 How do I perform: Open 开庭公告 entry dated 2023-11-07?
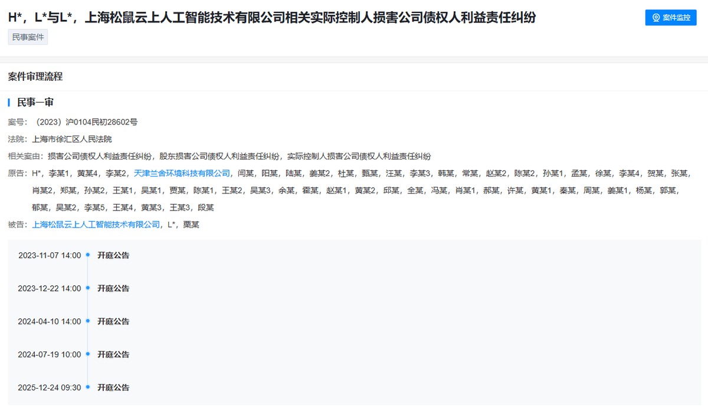pyautogui.click(x=113, y=255)
